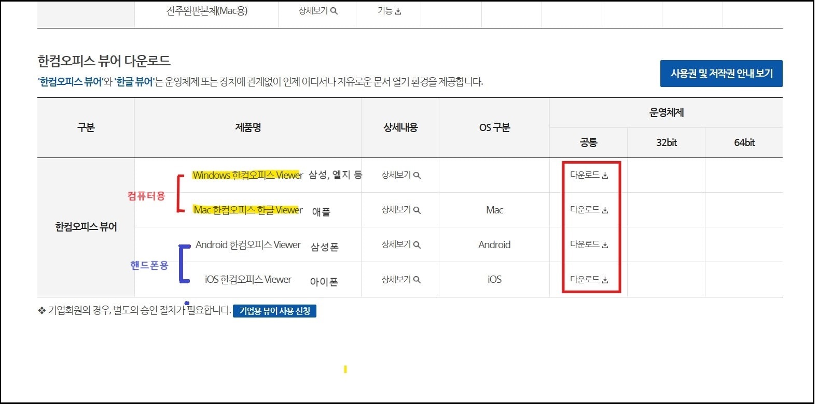Open 상세보기 for 전주완판본체(Mac용)
The height and width of the screenshot is (404, 818).
(x=318, y=11)
